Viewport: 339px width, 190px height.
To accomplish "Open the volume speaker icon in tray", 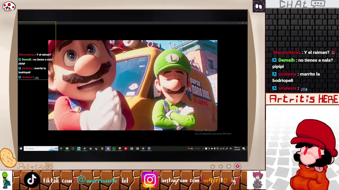I will (x=223, y=149).
